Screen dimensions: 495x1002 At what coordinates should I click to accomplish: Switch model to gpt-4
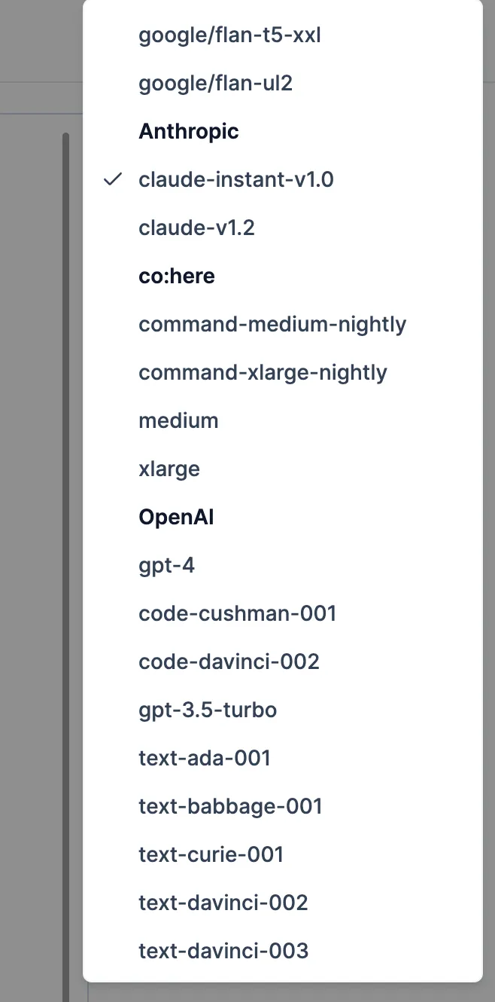click(166, 565)
